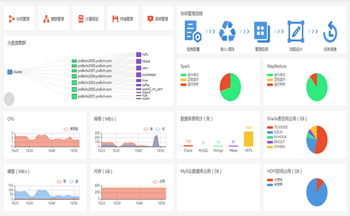The width and height of the screenshot is (350, 216).
Task: Click the 存储管理 floppy disk icon
Action: click(115, 19)
